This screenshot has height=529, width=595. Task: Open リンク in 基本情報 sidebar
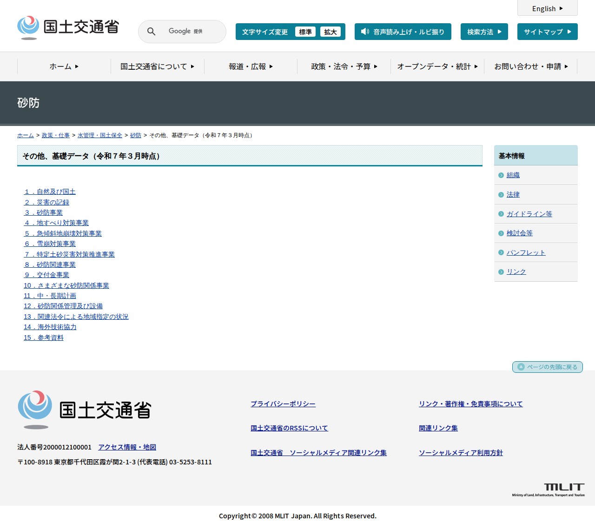pyautogui.click(x=516, y=272)
